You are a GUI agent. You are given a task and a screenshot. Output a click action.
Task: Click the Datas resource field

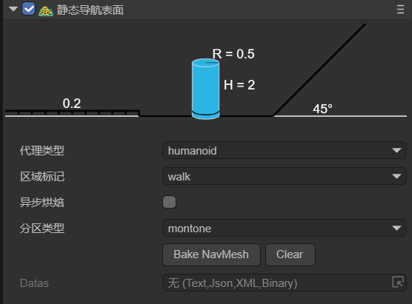pyautogui.click(x=285, y=283)
